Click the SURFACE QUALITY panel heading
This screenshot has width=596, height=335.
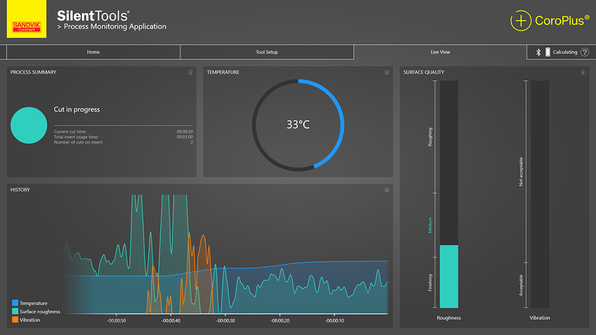[x=424, y=72]
